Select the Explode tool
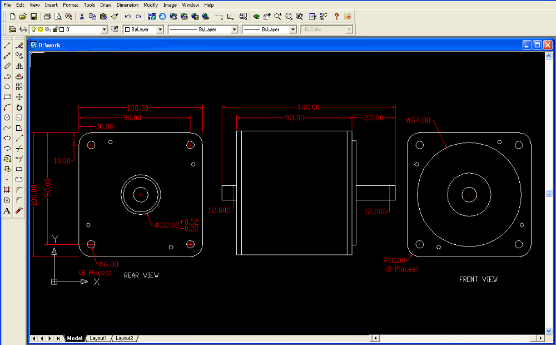Image resolution: width=556 pixels, height=345 pixels. (19, 210)
